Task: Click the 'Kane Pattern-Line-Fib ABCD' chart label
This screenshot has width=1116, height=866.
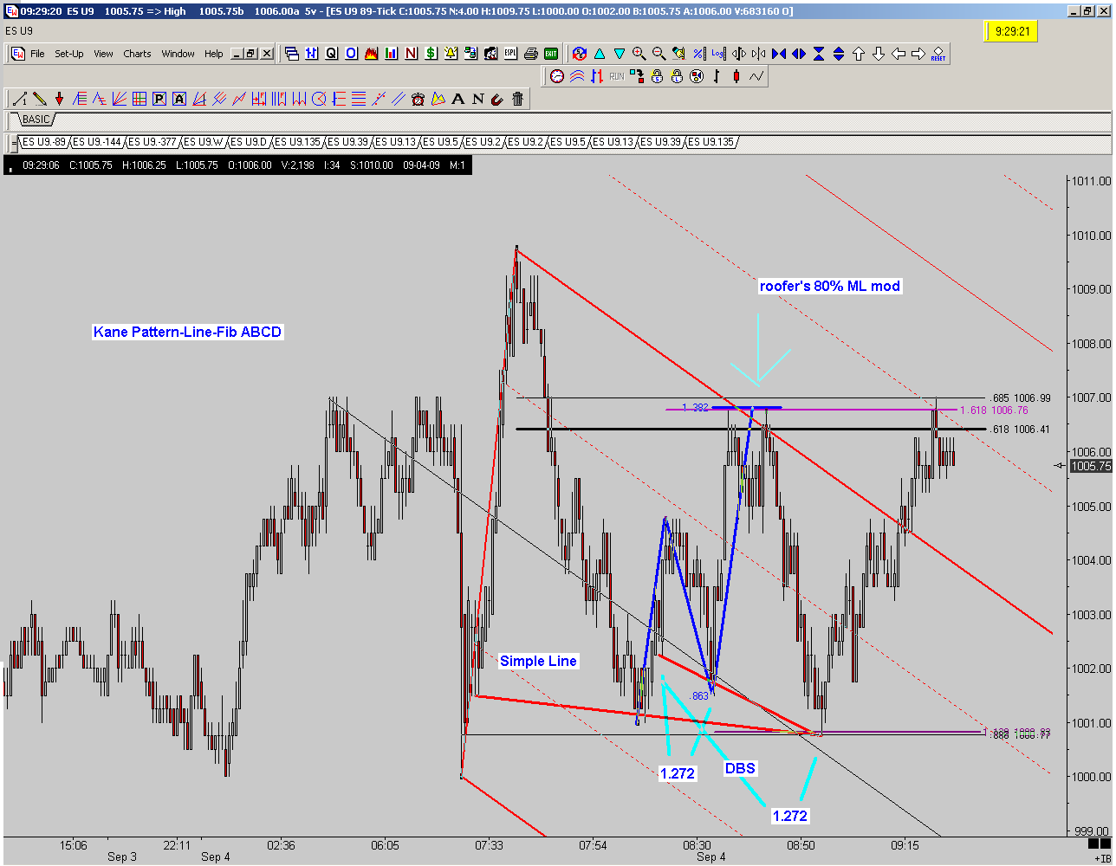Action: click(188, 332)
